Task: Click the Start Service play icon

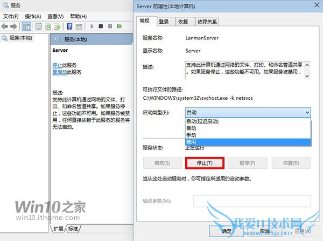Action: click(x=92, y=26)
